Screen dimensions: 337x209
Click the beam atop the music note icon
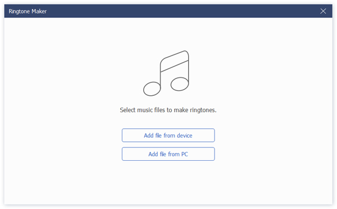(174, 61)
